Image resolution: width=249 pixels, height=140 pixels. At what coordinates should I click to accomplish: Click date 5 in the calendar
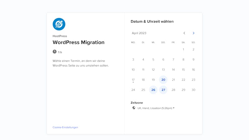click(x=153, y=59)
